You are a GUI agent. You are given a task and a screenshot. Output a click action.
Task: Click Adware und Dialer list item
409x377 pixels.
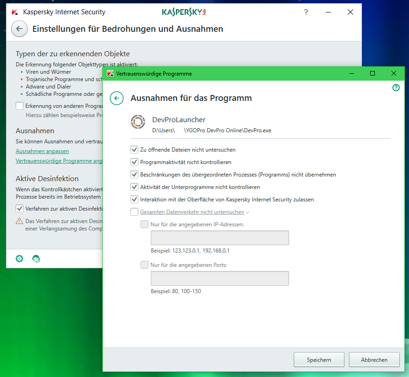pyautogui.click(x=48, y=87)
